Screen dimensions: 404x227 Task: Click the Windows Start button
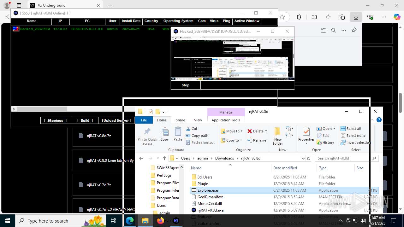8,221
